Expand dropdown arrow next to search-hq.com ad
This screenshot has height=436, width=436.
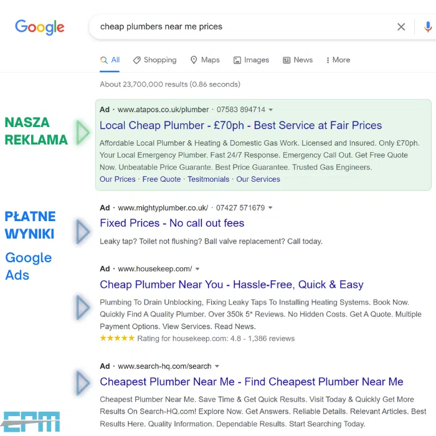(x=217, y=366)
